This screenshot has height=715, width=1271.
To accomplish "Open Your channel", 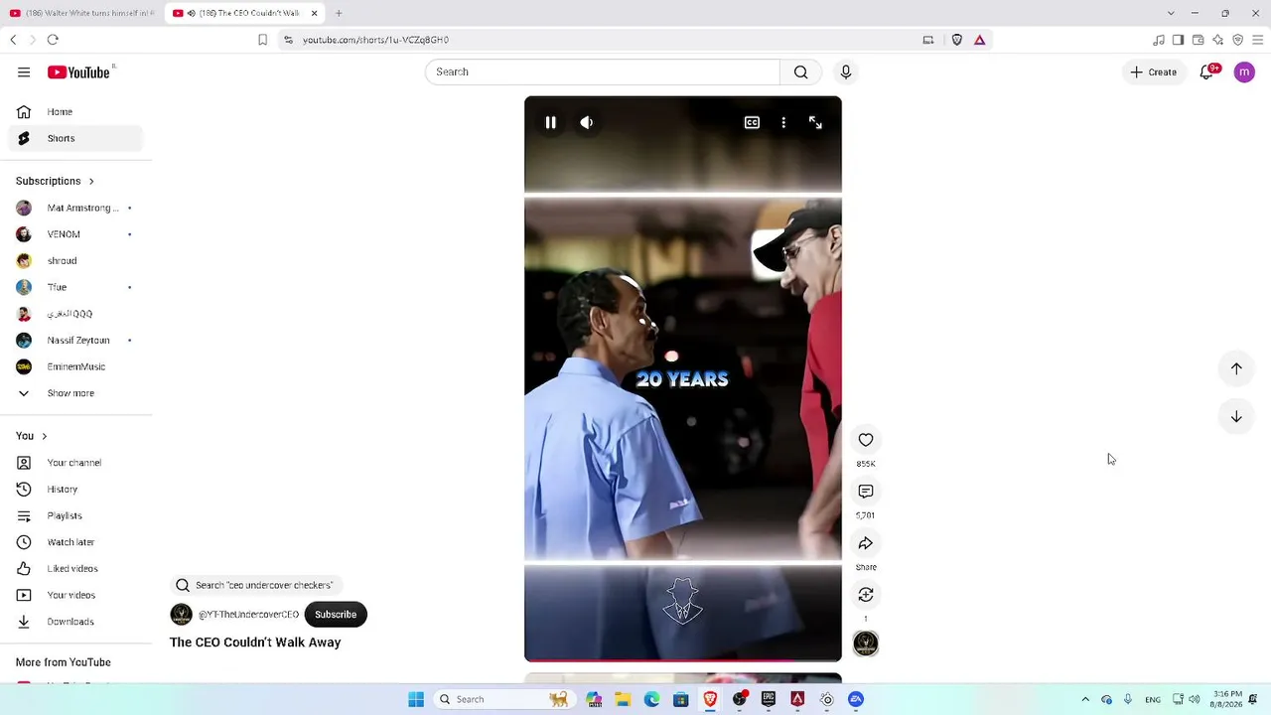I will (75, 463).
